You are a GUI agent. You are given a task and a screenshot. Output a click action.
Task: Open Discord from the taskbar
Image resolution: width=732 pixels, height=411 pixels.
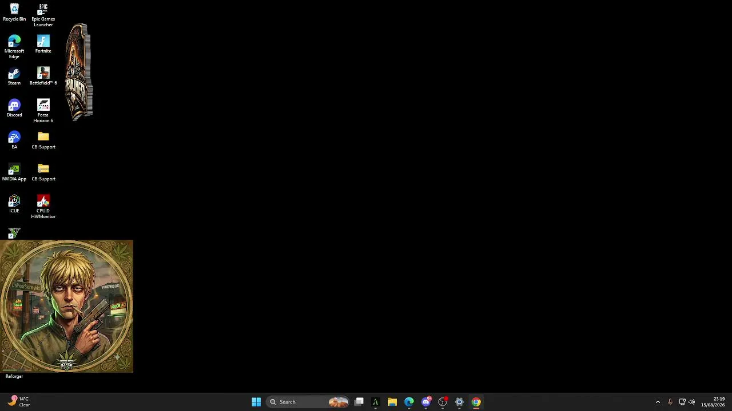tap(426, 402)
